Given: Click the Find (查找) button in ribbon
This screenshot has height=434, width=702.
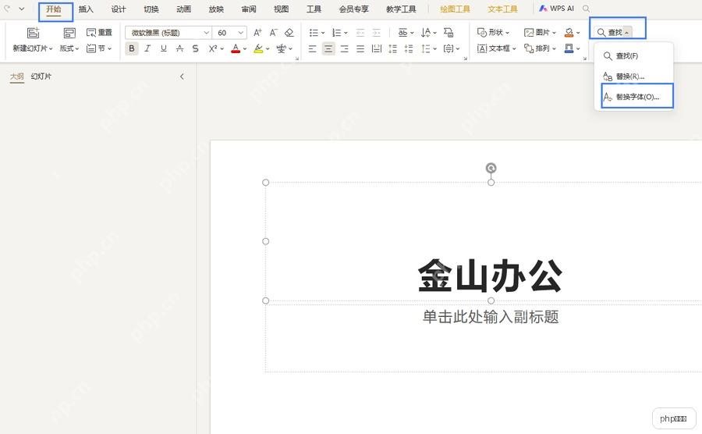Looking at the screenshot, I should coord(610,33).
